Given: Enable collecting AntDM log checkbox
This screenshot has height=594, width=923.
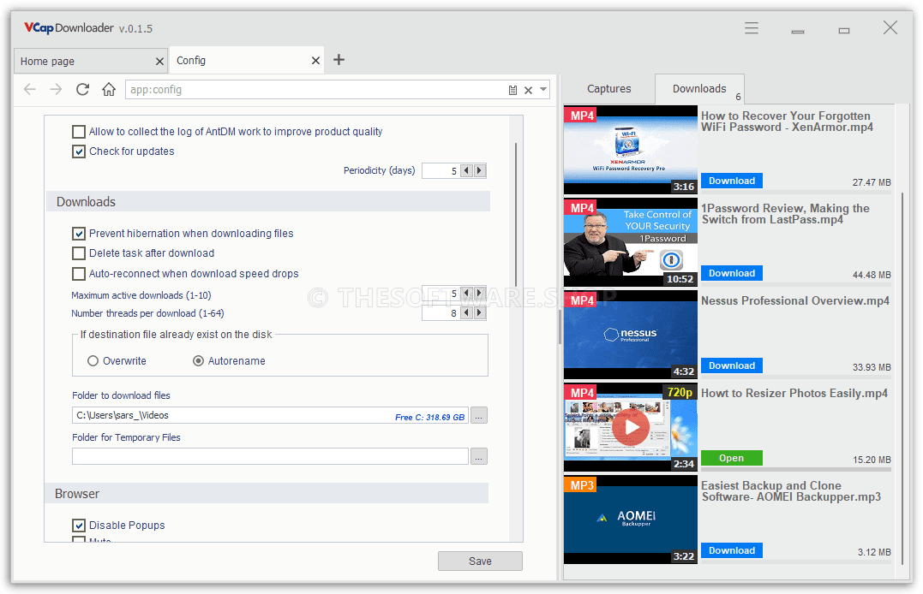Looking at the screenshot, I should pyautogui.click(x=78, y=132).
